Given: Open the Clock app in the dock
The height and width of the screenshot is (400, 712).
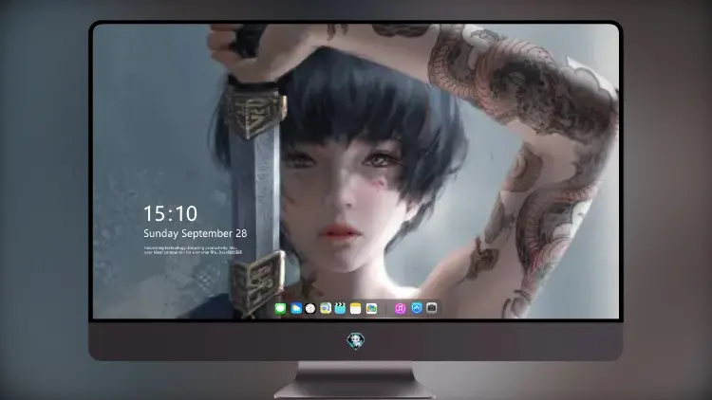Looking at the screenshot, I should click(310, 309).
